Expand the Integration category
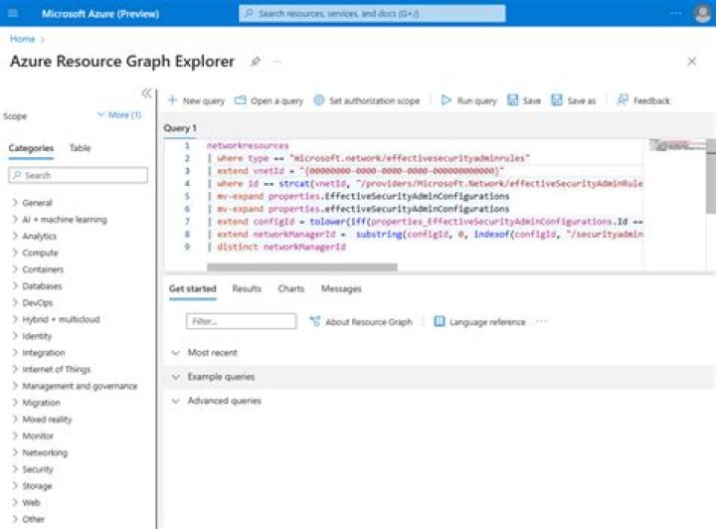Viewport: 716px width, 529px height. 15,353
